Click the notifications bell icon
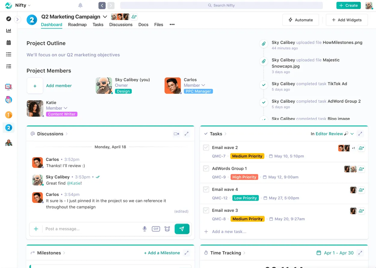 point(80,5)
